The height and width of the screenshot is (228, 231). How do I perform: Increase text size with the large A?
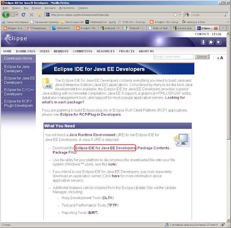pyautogui.click(x=221, y=58)
